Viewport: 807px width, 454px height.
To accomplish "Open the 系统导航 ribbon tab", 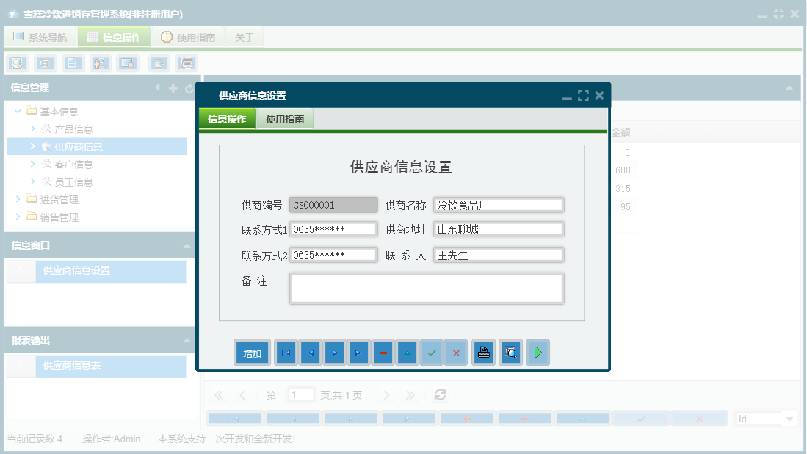I will click(40, 36).
